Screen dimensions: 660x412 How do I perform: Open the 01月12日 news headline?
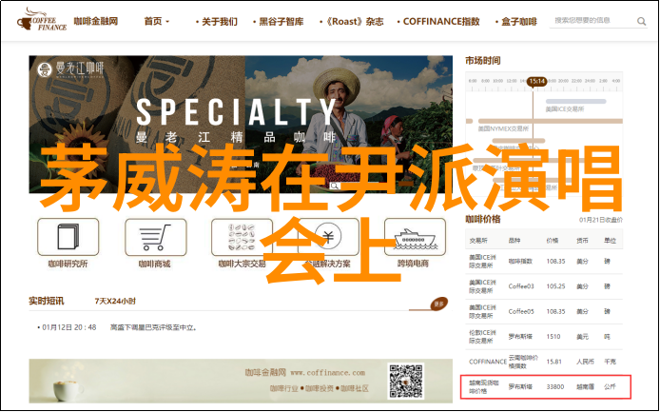[153, 327]
